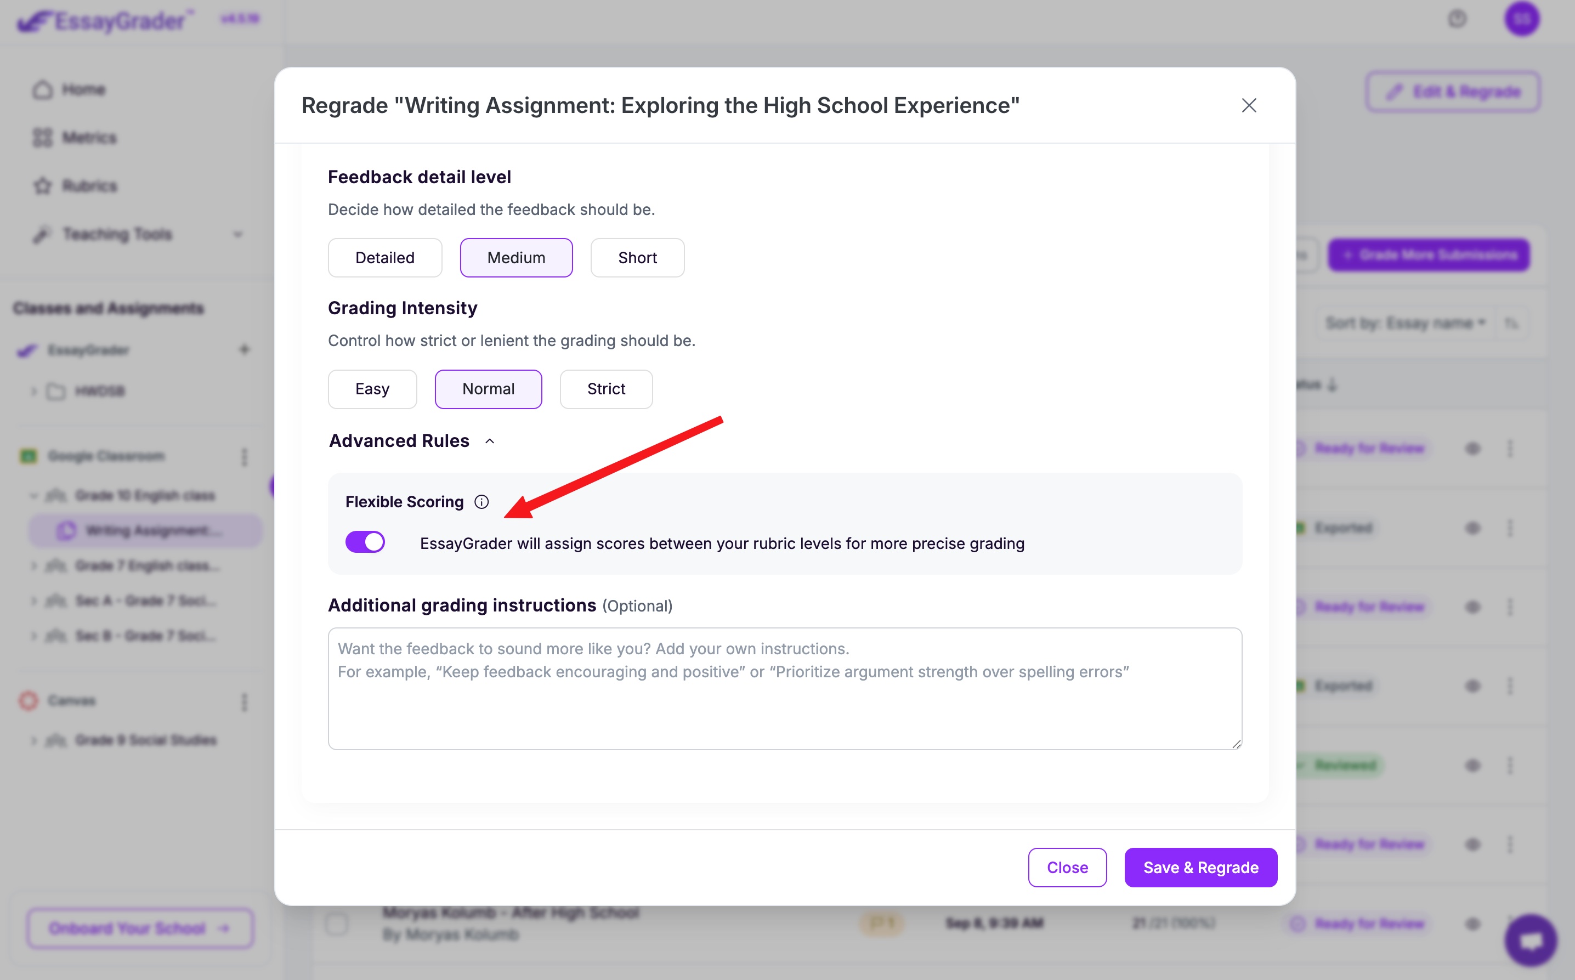The width and height of the screenshot is (1575, 980).
Task: Open Google Classroom three-dot menu
Action: click(245, 457)
